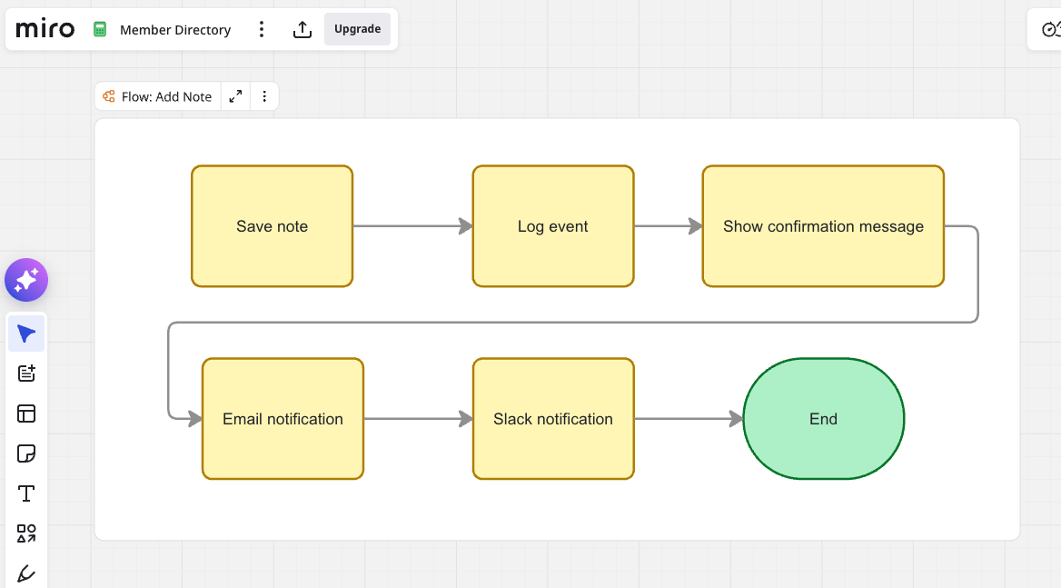This screenshot has height=588, width=1061.
Task: Select the Text tool
Action: [26, 493]
